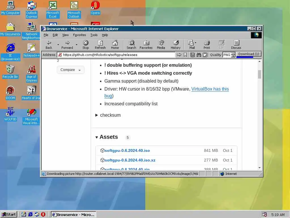Open the Media toolbar button

pos(161,45)
